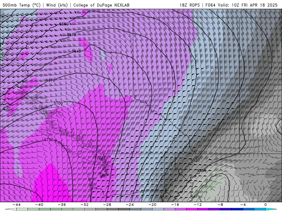
Task: Click the -20 color scale label
Action: [153, 205]
